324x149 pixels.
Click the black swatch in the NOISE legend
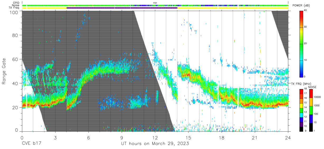click(x=311, y=127)
